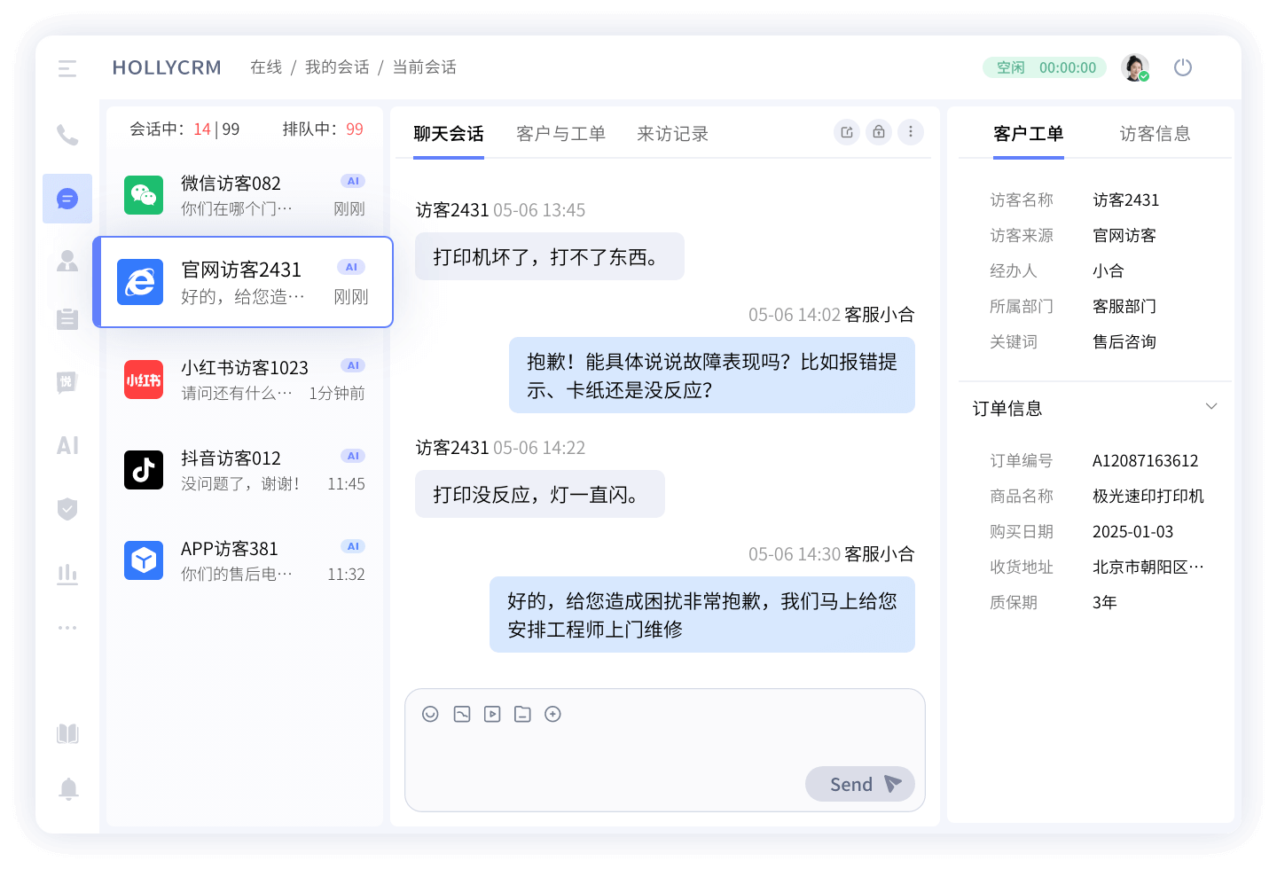Viewport: 1277px width, 869px height.
Task: Click the folder icon in the input toolbar
Action: (x=522, y=714)
